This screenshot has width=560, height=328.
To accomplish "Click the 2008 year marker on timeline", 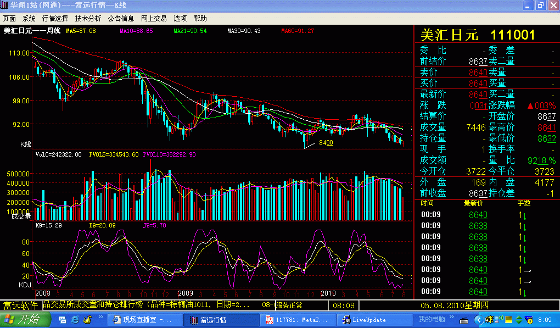I will 42,293.
